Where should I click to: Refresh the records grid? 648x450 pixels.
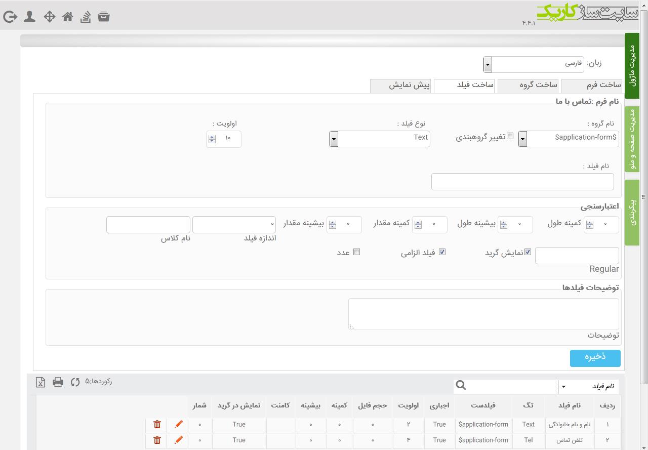[x=75, y=382]
